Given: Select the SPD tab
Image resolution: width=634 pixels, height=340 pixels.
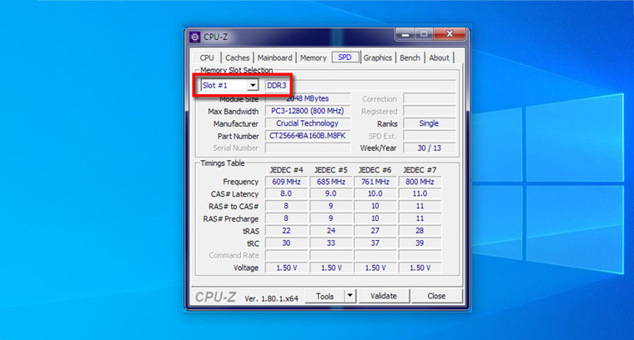Looking at the screenshot, I should coord(345,57).
